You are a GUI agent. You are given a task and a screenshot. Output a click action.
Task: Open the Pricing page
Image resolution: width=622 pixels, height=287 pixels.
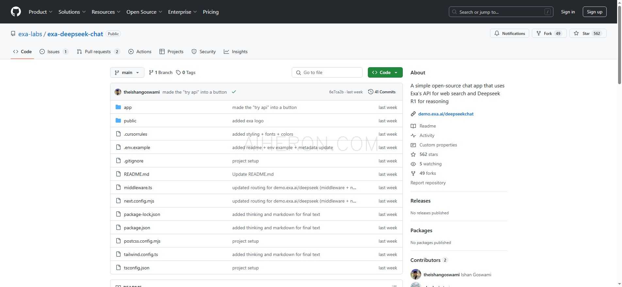pyautogui.click(x=211, y=12)
